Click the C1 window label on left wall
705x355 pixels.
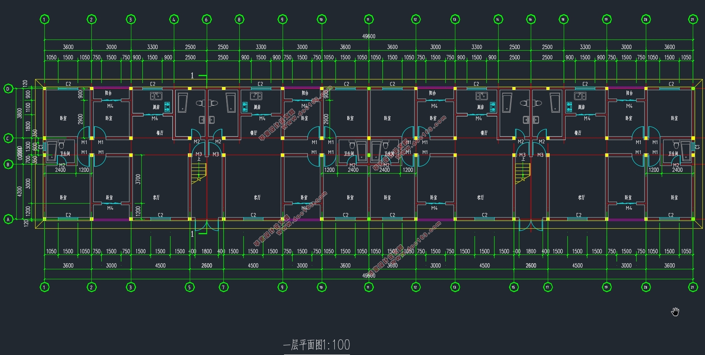pyautogui.click(x=40, y=147)
